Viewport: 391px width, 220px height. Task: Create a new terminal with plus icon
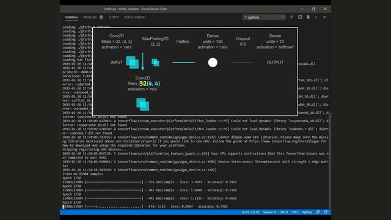tap(291, 17)
